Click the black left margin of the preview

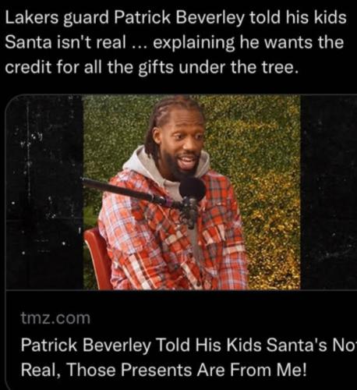click(44, 193)
